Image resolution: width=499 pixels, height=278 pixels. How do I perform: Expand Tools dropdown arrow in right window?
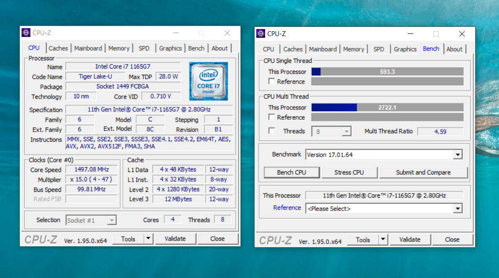[x=383, y=240]
